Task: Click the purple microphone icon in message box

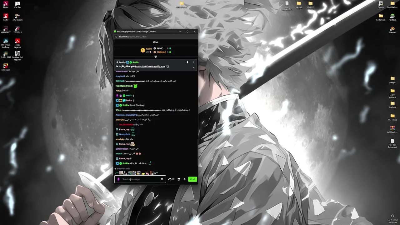Action: tap(118, 179)
